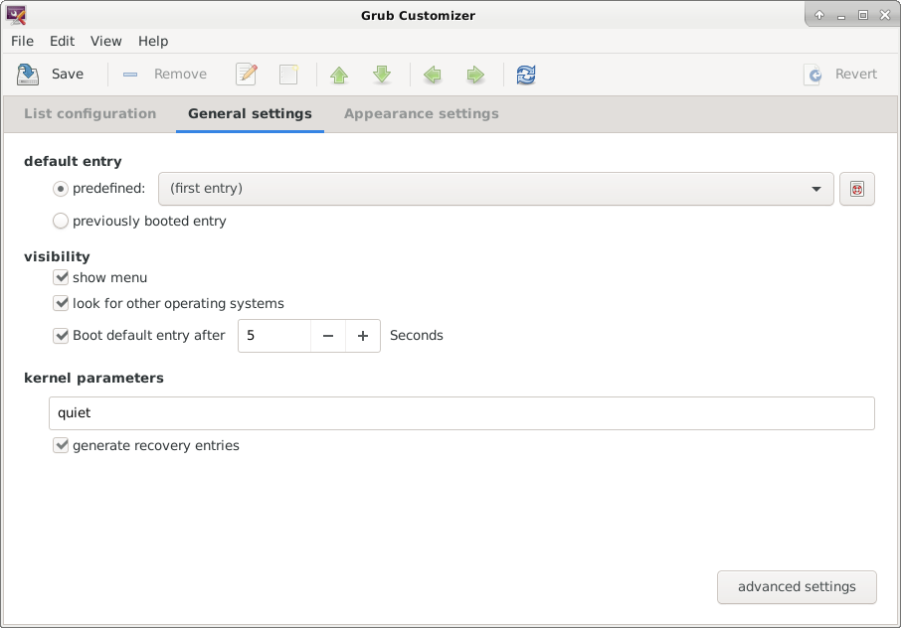Screen dimensions: 901x628
Task: Open the Help menu
Action: tap(153, 42)
